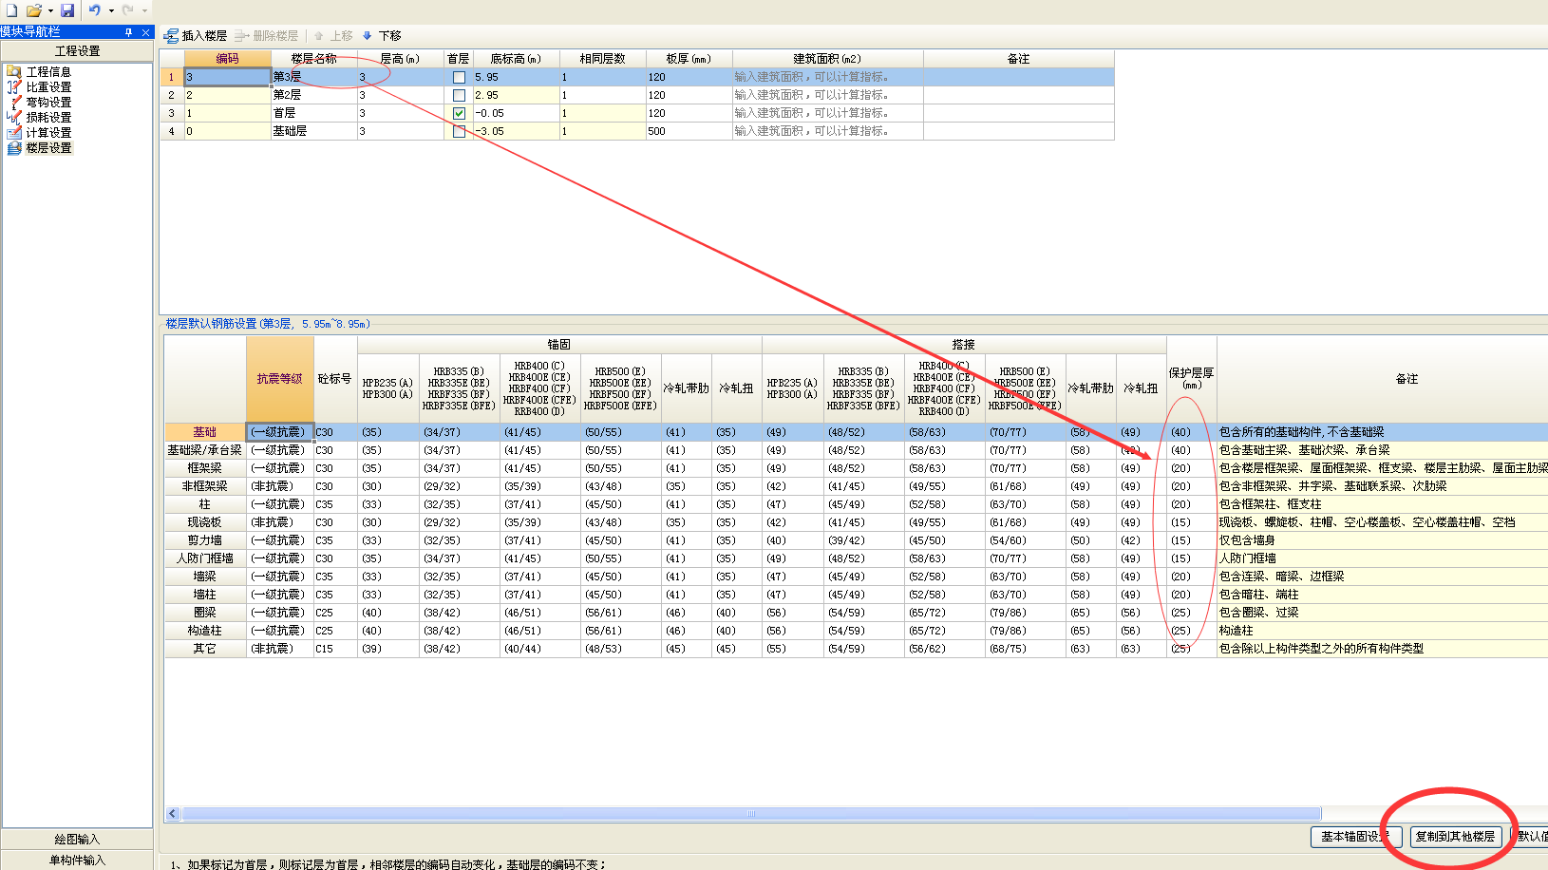Click 砼标号 C15 cell for 其它

point(335,649)
